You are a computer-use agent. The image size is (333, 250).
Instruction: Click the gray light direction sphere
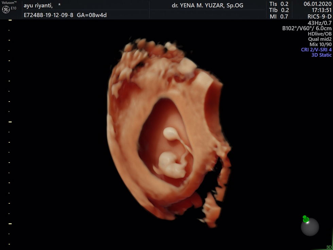tap(310, 227)
